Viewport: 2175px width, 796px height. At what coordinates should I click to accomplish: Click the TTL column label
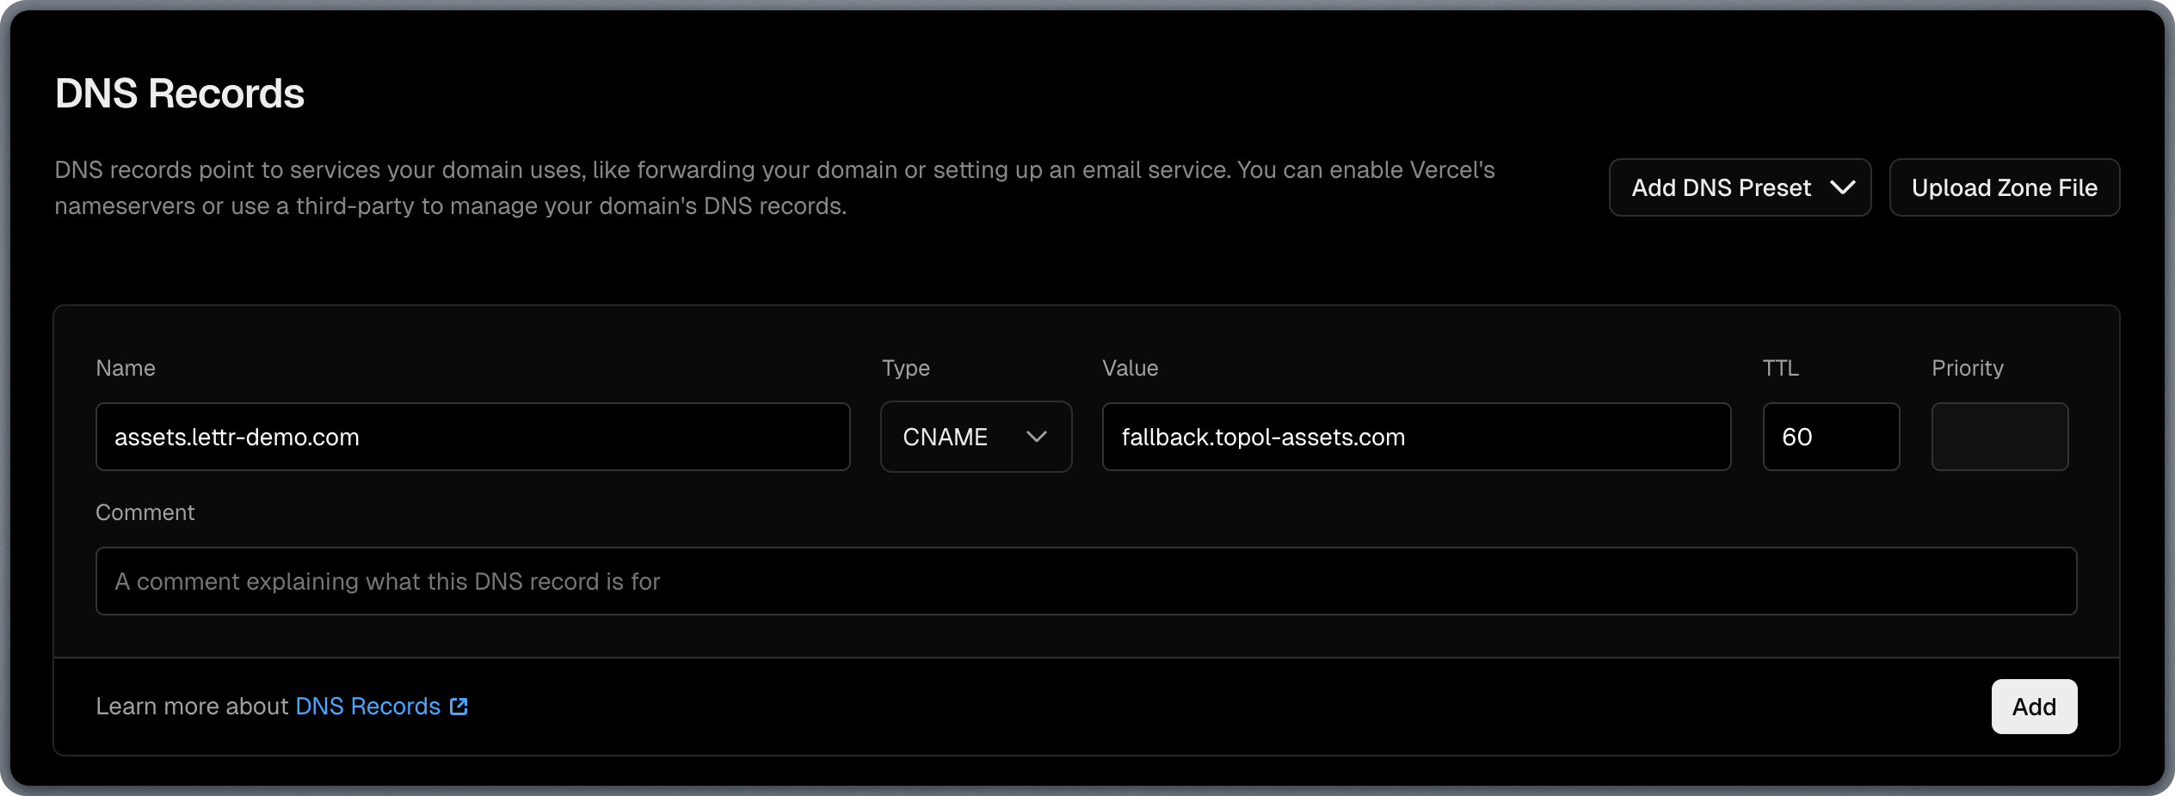(1779, 368)
